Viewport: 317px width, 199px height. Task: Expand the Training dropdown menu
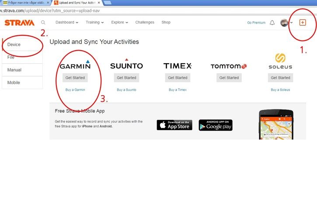tap(94, 22)
